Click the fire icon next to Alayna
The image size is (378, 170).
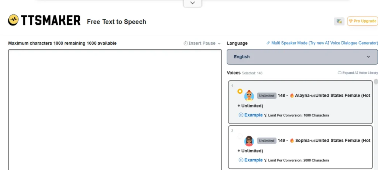[292, 96]
